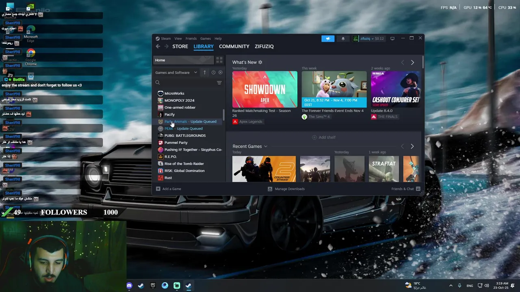Click the Steam announcements megaphone button

click(x=328, y=39)
